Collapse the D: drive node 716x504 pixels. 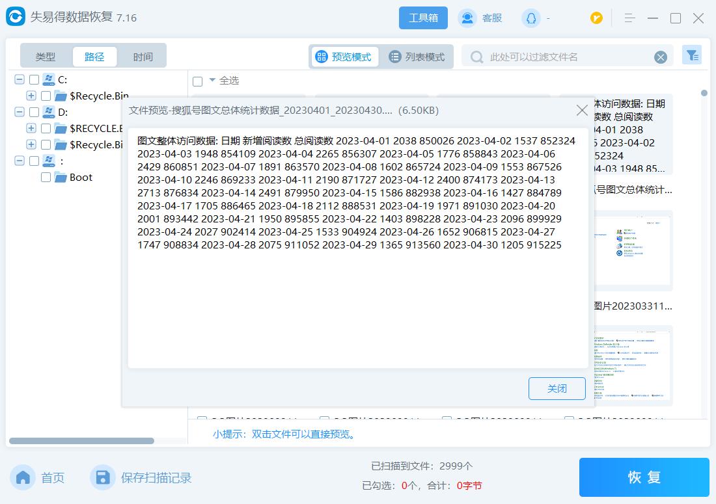[19, 112]
